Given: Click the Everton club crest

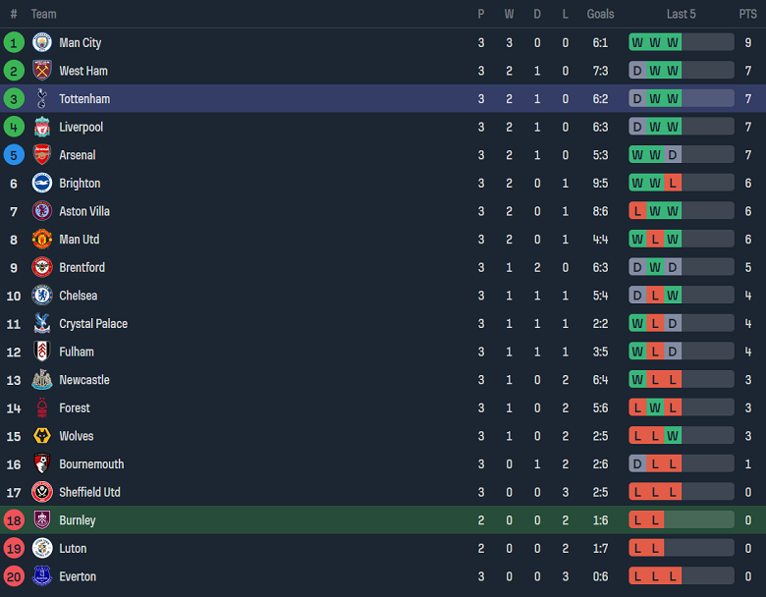Looking at the screenshot, I should [x=41, y=576].
